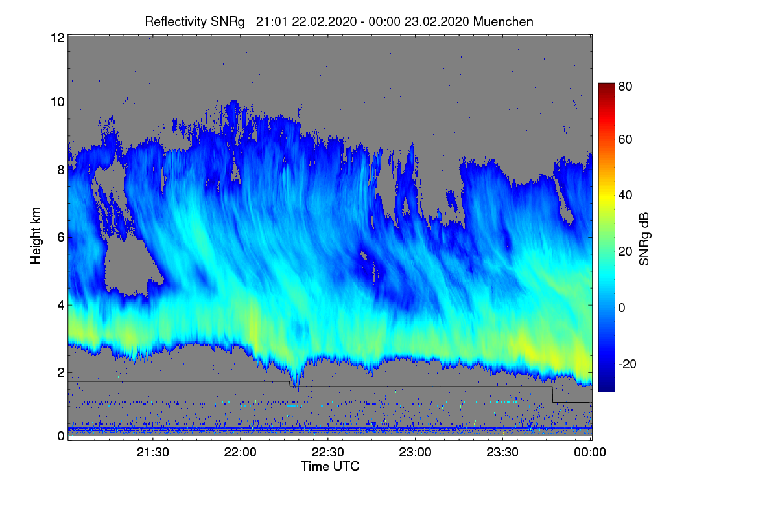This screenshot has height=518, width=778.
Task: Click the height tick label '12'
Action: click(57, 38)
